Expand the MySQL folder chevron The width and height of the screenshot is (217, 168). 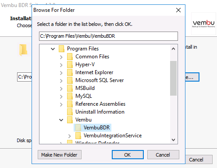[x=61, y=97]
